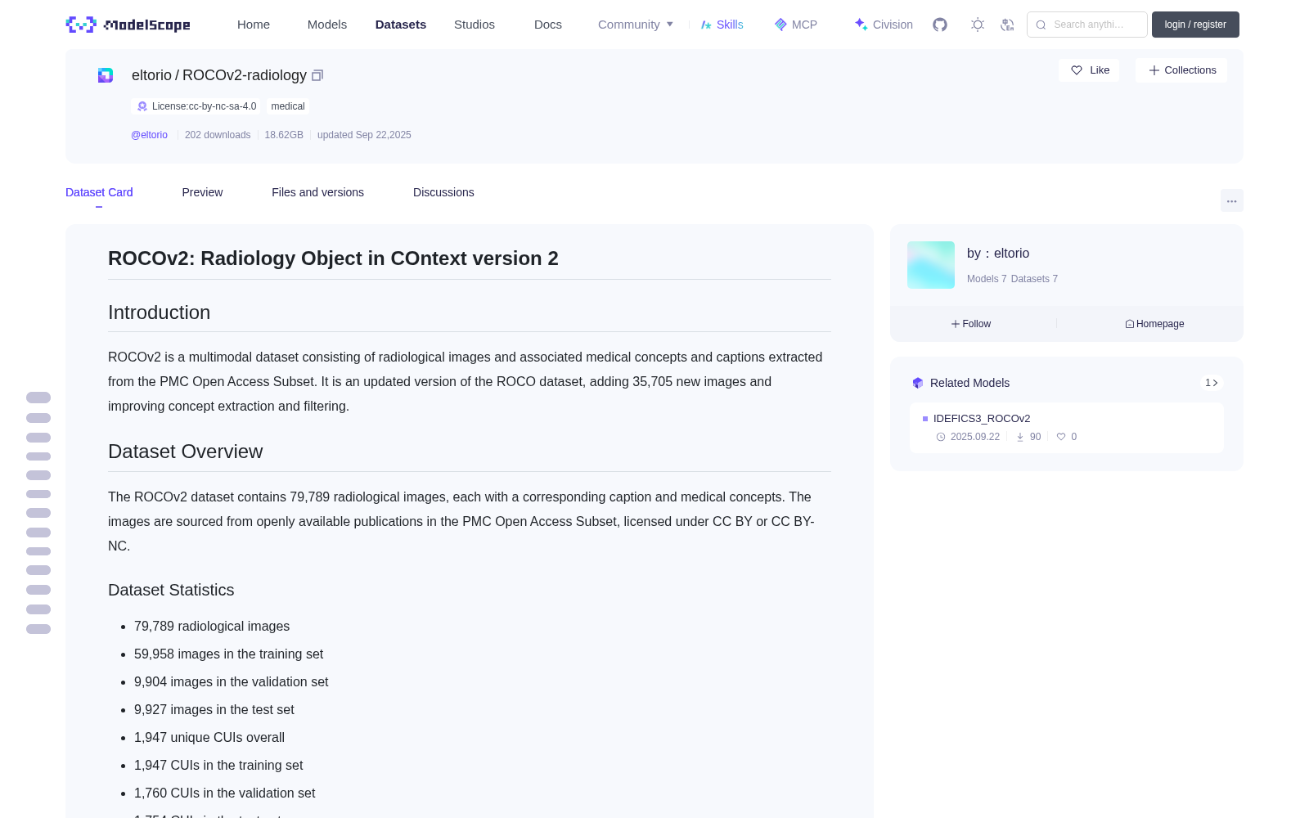1309x818 pixels.
Task: Click the clock icon next to 2025.09.22
Action: (x=941, y=437)
